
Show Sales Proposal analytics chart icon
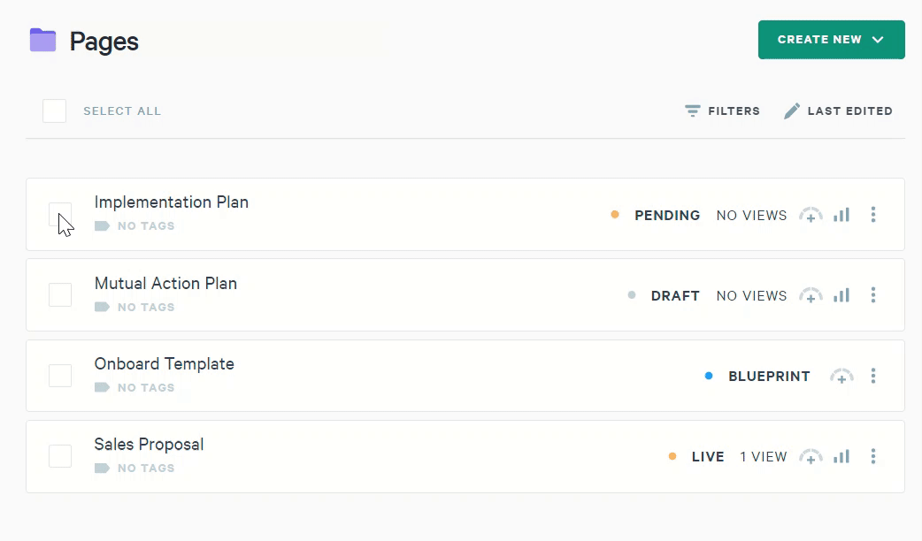[841, 457]
